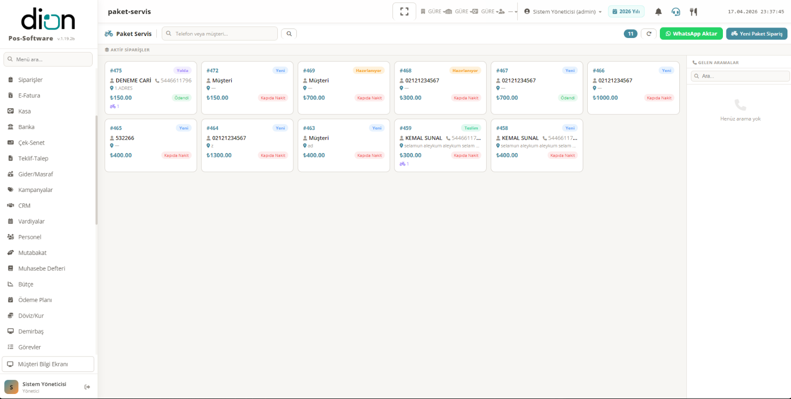The width and height of the screenshot is (791, 399).
Task: Click the Personel people icon in sidebar
Action: point(11,237)
